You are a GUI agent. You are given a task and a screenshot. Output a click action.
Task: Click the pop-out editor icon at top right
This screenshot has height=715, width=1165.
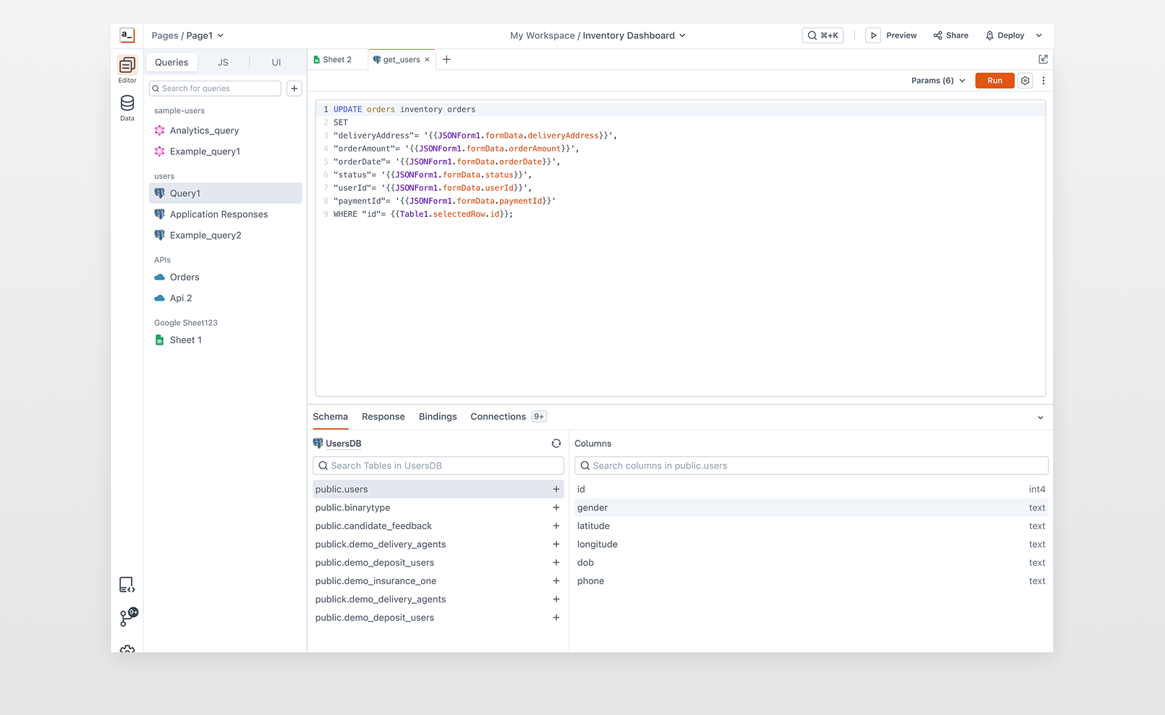[1042, 59]
